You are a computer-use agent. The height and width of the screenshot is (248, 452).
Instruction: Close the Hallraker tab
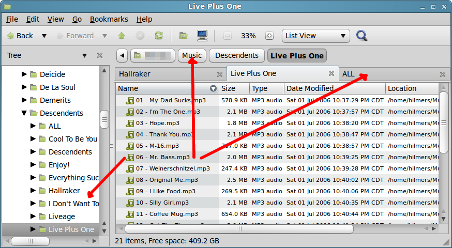[219, 74]
